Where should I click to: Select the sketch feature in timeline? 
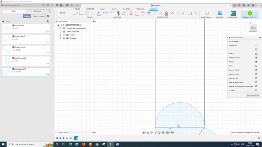click(76, 138)
